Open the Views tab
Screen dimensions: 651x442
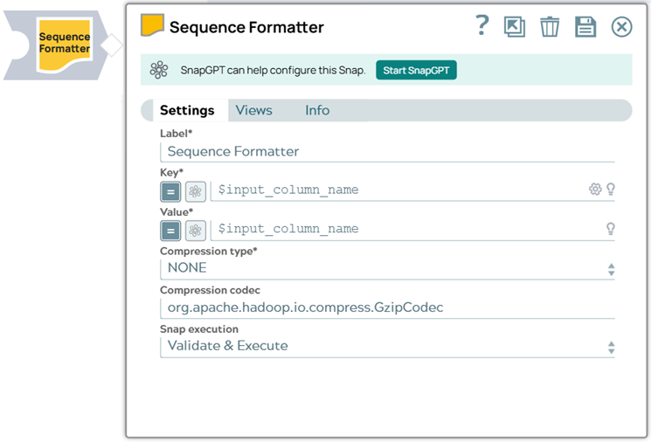253,110
